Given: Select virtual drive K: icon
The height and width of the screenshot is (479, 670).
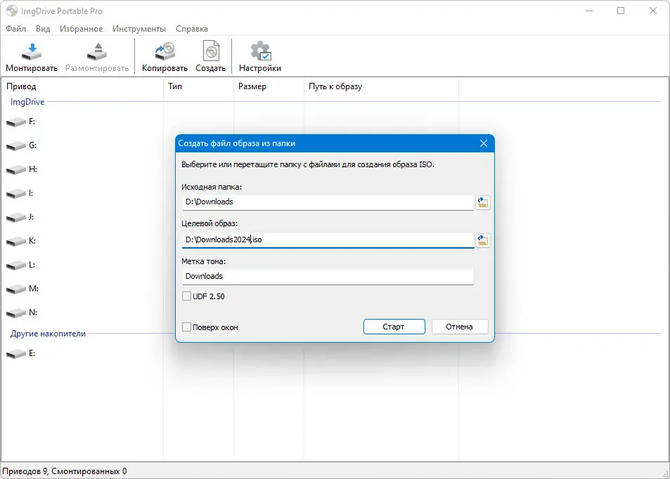Looking at the screenshot, I should pyautogui.click(x=16, y=242).
